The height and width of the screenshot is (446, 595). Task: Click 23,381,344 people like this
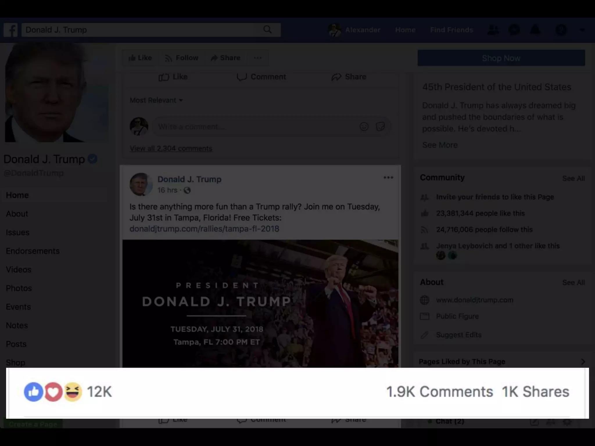pos(480,213)
